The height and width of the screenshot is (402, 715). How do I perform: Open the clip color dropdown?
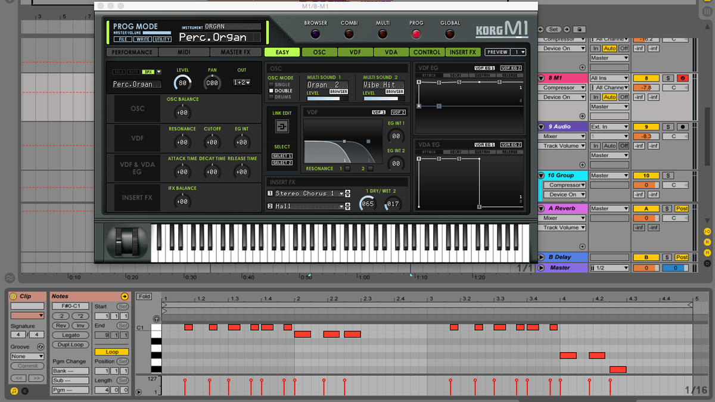pyautogui.click(x=27, y=315)
